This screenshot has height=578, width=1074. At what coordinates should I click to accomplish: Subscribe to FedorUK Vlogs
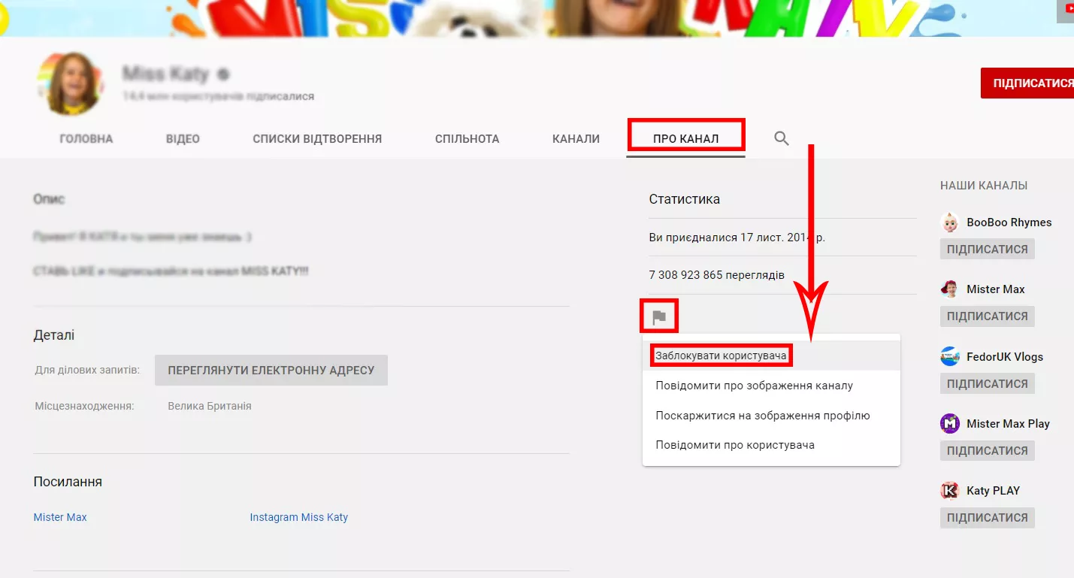(987, 383)
